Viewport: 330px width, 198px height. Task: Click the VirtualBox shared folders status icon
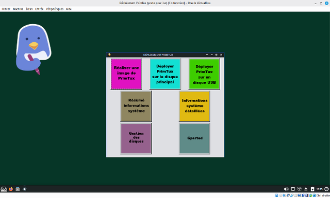click(295, 195)
